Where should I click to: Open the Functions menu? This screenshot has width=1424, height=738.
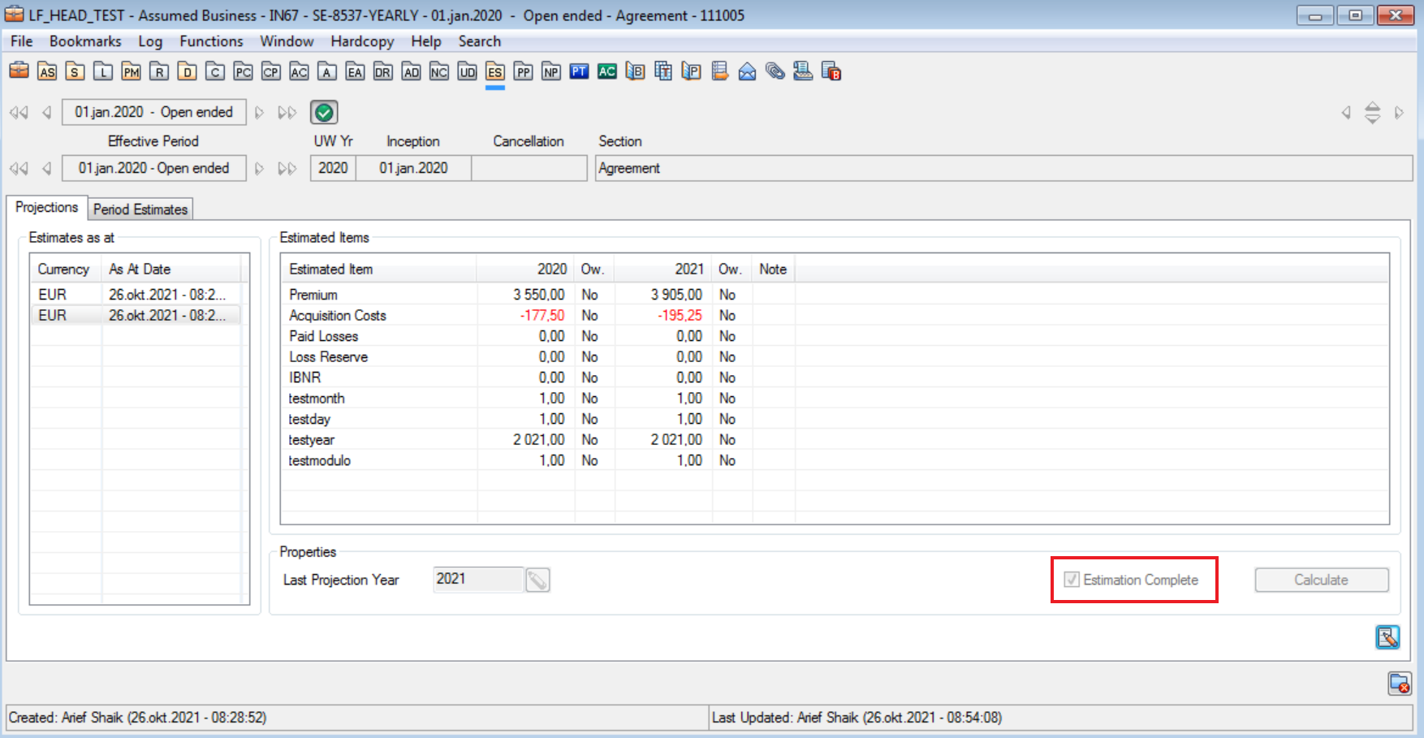[x=211, y=41]
